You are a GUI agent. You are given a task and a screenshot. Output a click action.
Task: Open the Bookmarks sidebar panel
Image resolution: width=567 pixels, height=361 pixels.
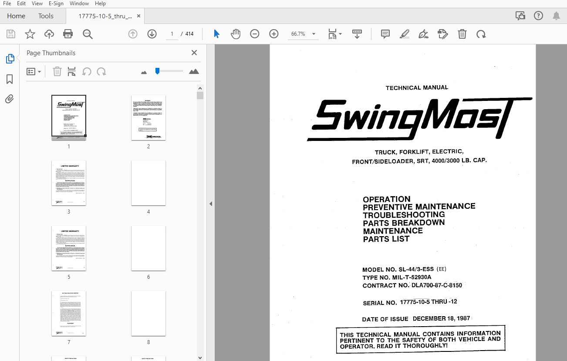click(x=10, y=79)
